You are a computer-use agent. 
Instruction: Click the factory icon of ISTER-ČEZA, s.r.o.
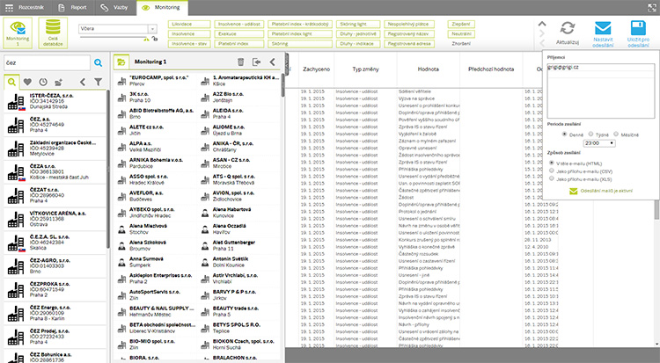tap(16, 102)
